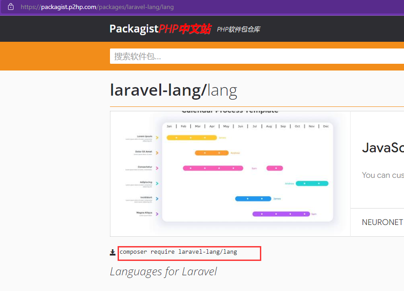
Task: Click the 'You can cus' ad description
Action: [383, 175]
